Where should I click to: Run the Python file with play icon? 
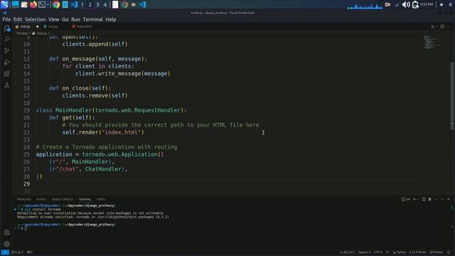[x=432, y=26]
